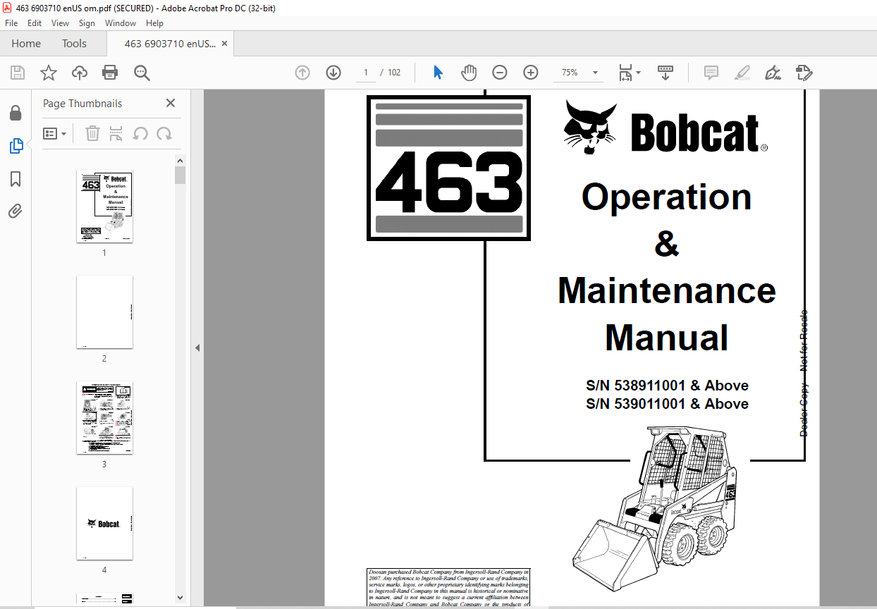Go to the next page arrow

point(333,73)
